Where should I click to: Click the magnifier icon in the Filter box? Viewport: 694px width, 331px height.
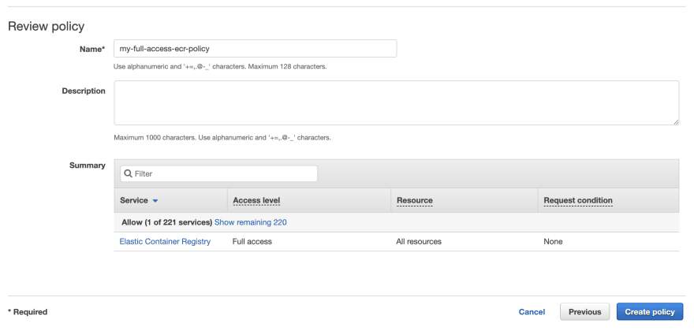point(128,174)
